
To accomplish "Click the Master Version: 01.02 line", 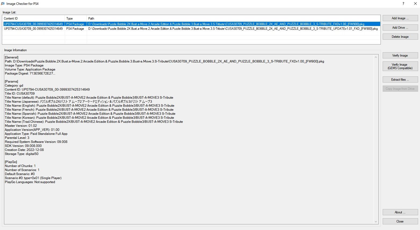I will 21,126.
